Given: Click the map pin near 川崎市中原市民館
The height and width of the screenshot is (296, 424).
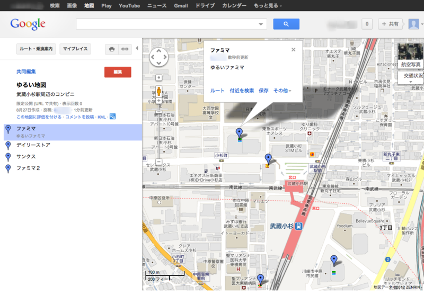Looking at the screenshot, I should [334, 261].
